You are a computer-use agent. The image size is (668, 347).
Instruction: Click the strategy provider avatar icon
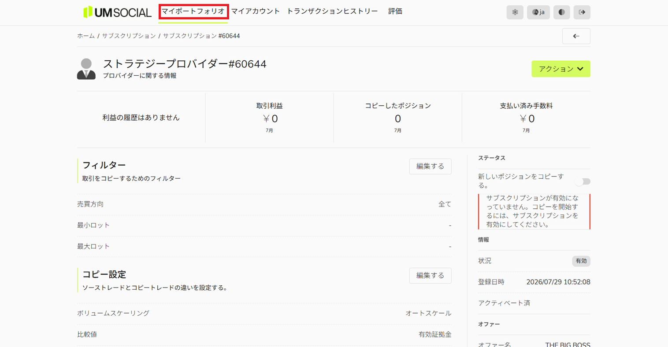tap(86, 69)
